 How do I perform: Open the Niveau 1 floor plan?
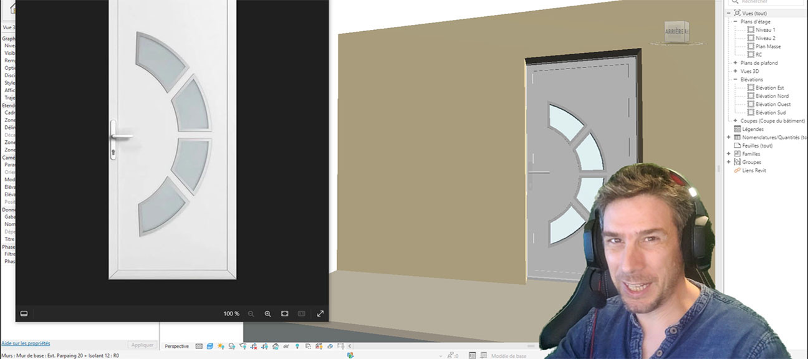tap(765, 30)
